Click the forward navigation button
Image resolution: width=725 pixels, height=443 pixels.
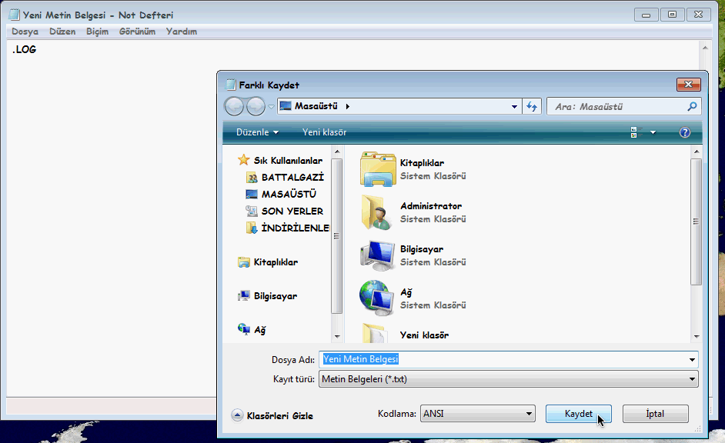(x=256, y=107)
